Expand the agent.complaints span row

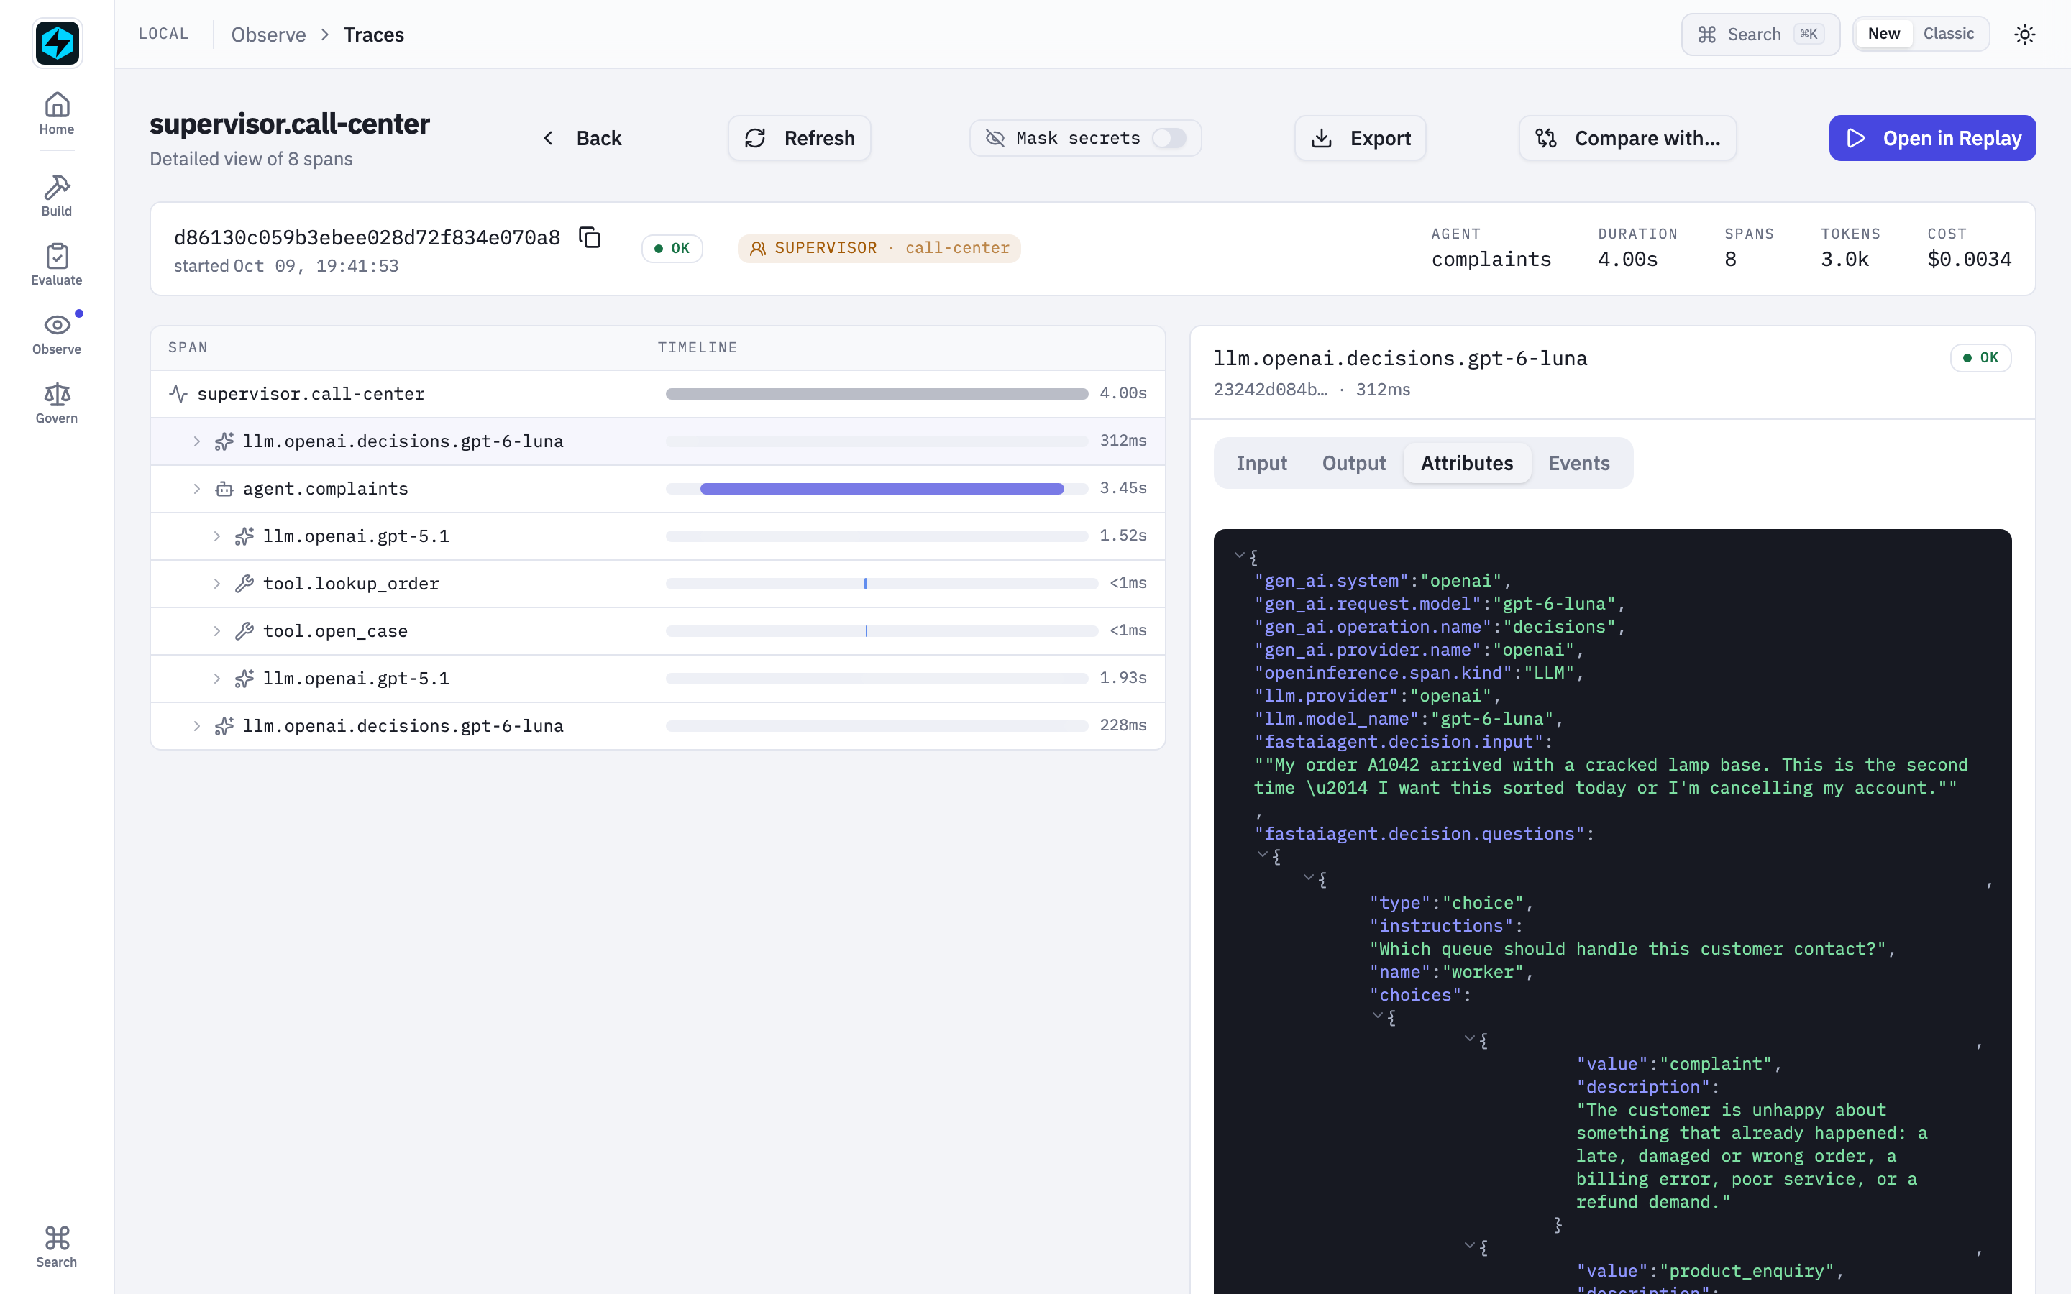[197, 489]
